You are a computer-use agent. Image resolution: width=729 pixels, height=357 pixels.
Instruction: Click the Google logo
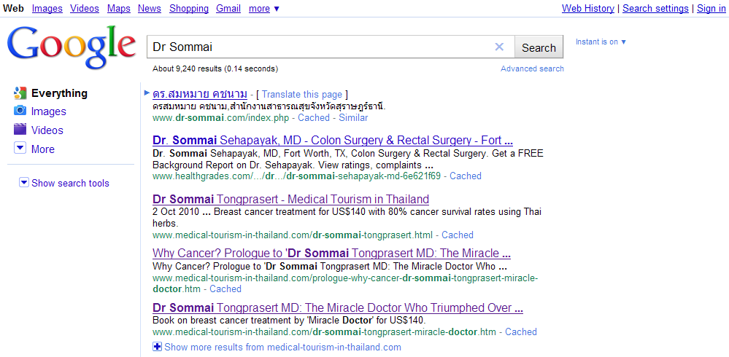tap(71, 48)
